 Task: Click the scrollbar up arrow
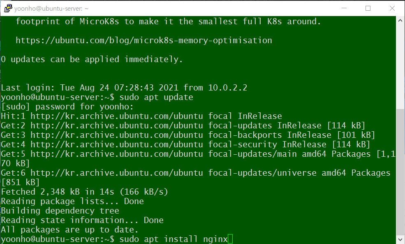coord(400,21)
